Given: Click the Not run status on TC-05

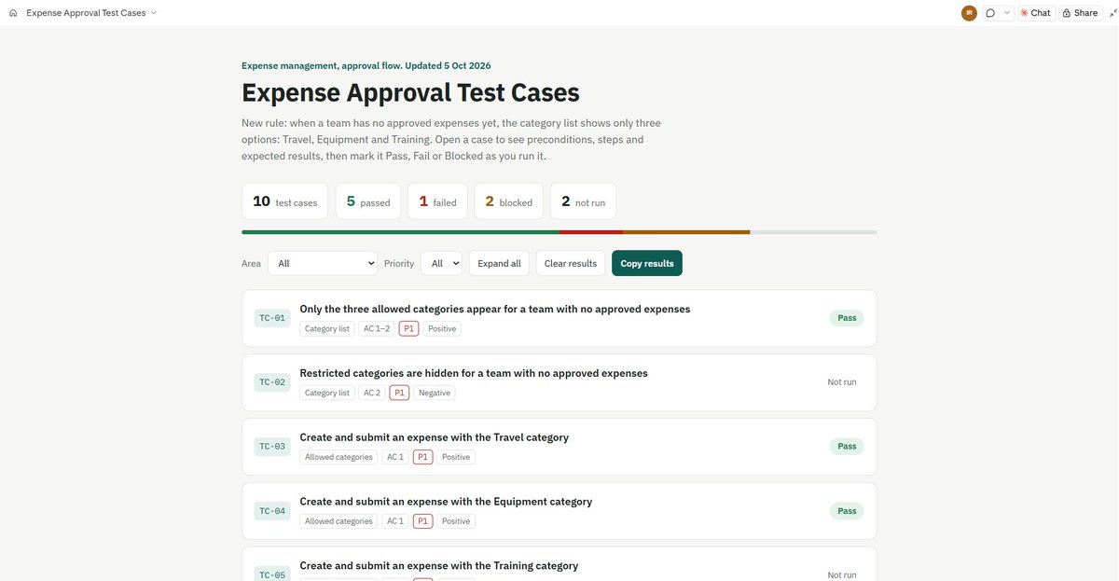Looking at the screenshot, I should [842, 575].
